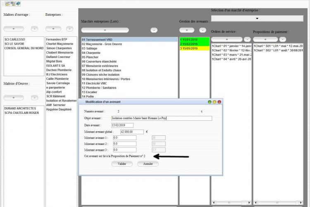Remove a Proposition de paiement with minus button
Viewport: 310px width, 207px height.
[283, 39]
